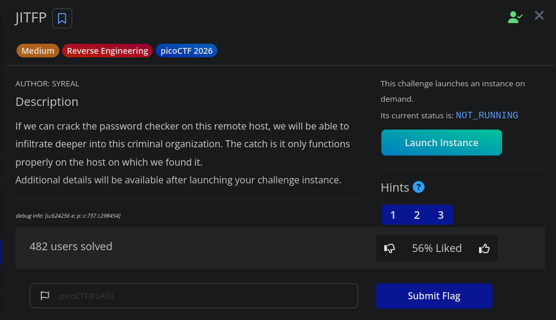Click the debug info line

(x=68, y=215)
